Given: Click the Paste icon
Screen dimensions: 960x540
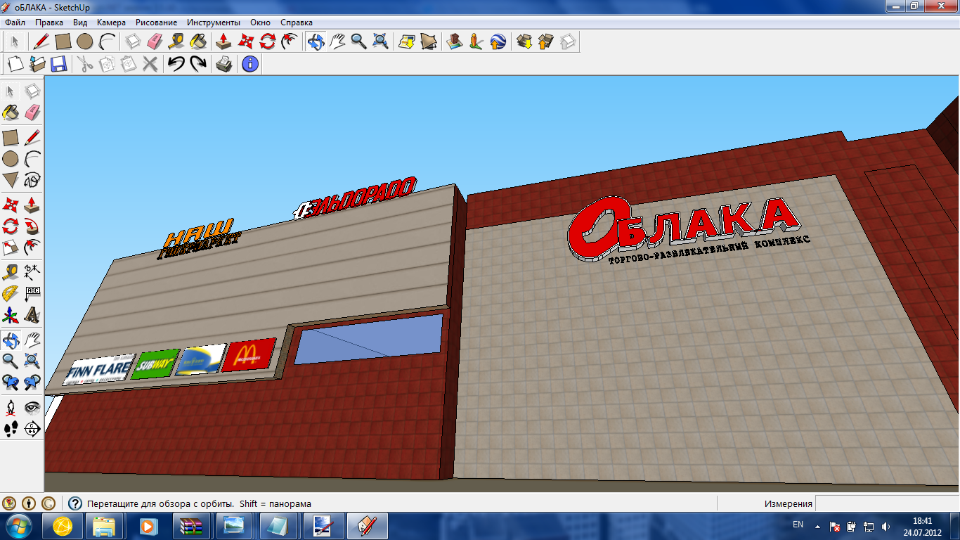Looking at the screenshot, I should click(x=128, y=64).
